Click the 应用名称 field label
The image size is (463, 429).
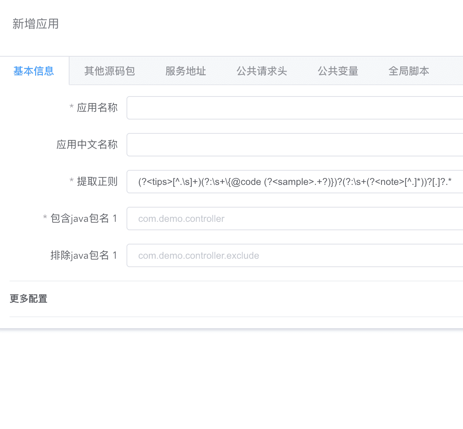pos(97,108)
